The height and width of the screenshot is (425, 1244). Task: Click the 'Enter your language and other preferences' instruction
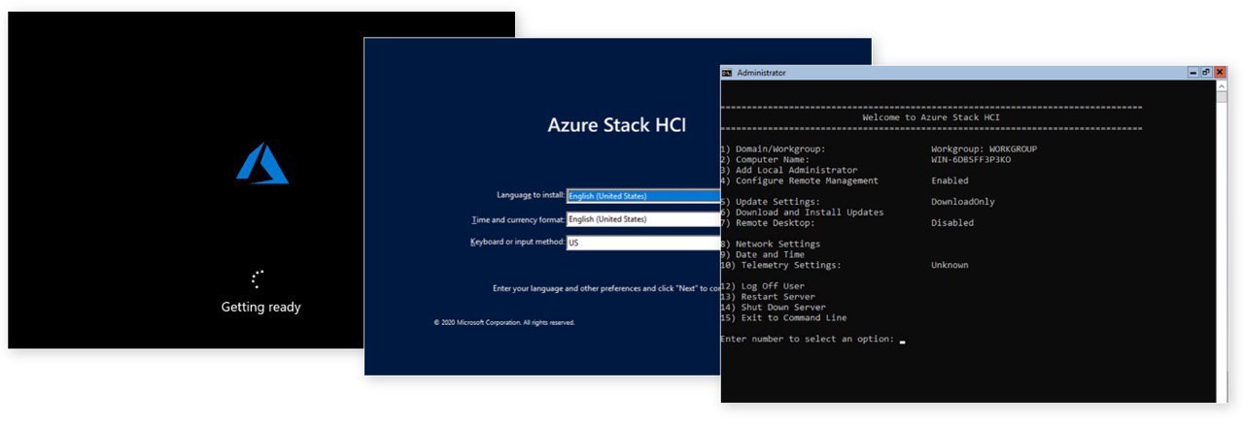[x=606, y=288]
